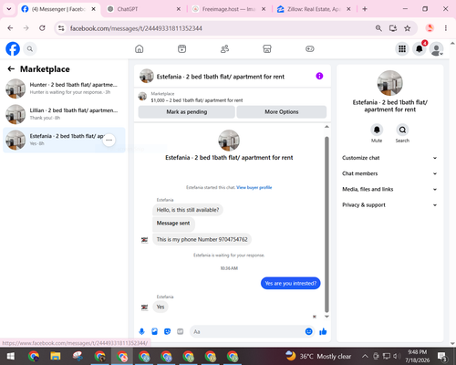The width and height of the screenshot is (456, 365).
Task: Switch to the Zillow Real Estate tab
Action: tap(314, 9)
